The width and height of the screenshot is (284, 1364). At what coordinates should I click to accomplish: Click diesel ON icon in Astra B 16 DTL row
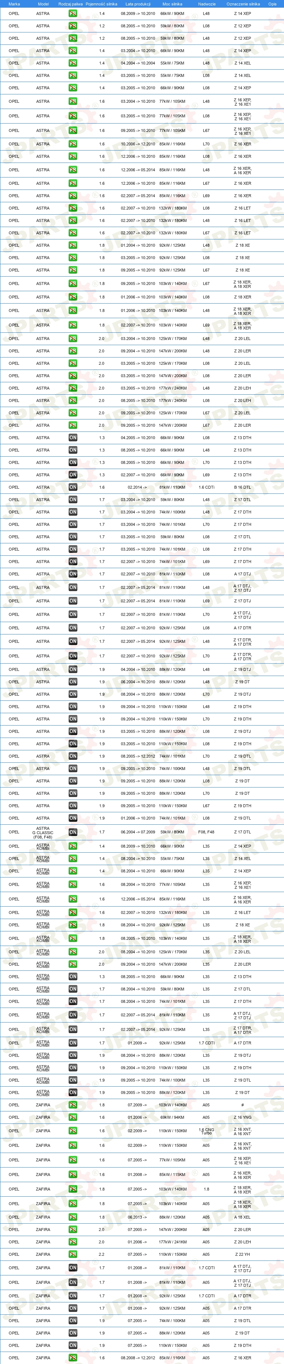[73, 487]
